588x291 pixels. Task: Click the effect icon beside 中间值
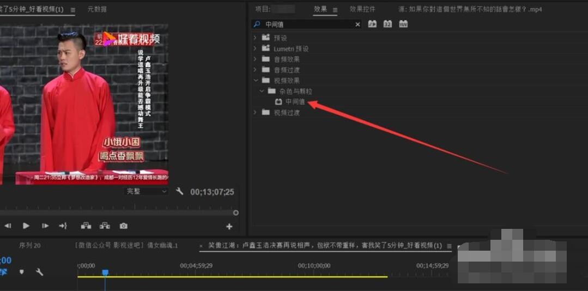(278, 101)
